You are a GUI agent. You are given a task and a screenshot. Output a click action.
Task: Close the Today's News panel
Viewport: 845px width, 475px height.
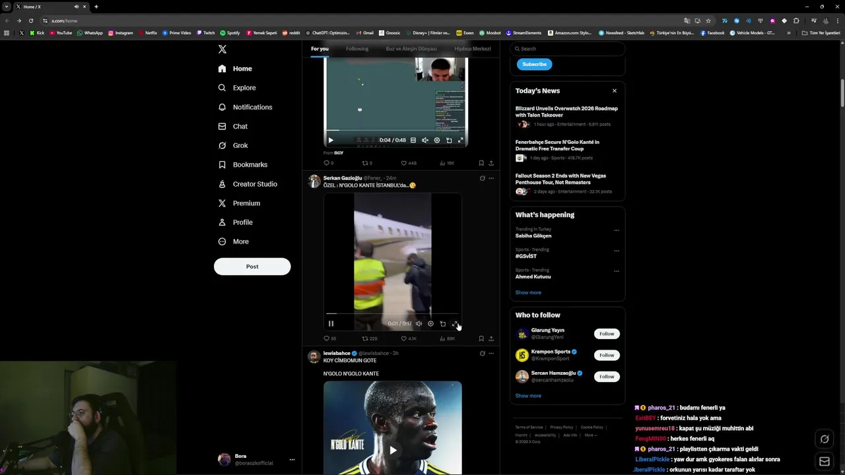615,91
